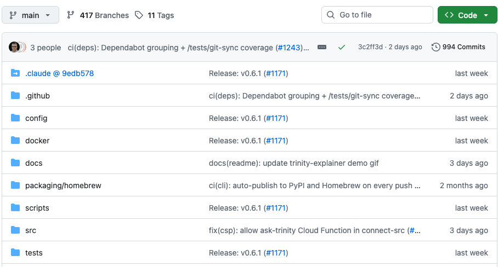The height and width of the screenshot is (267, 498).
Task: Open the docs folder
Action: [x=33, y=163]
